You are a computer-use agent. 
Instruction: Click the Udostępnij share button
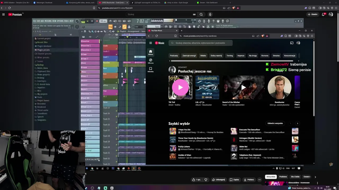coord(218,180)
